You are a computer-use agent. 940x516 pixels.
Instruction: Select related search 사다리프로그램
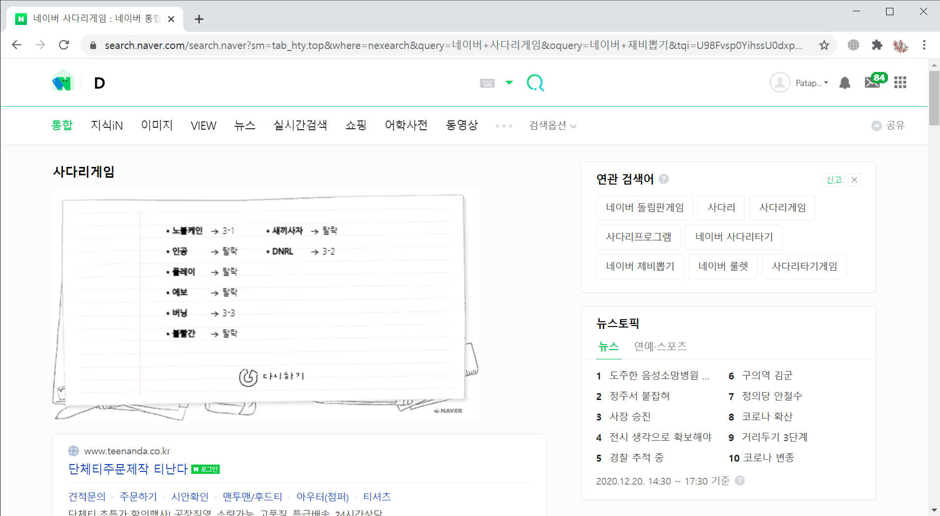(x=638, y=237)
